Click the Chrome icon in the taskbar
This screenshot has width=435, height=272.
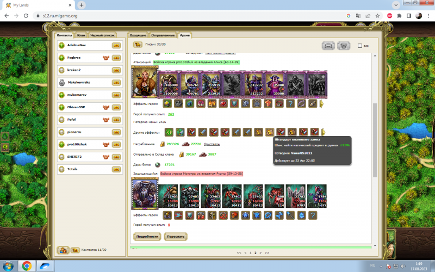(x=27, y=266)
